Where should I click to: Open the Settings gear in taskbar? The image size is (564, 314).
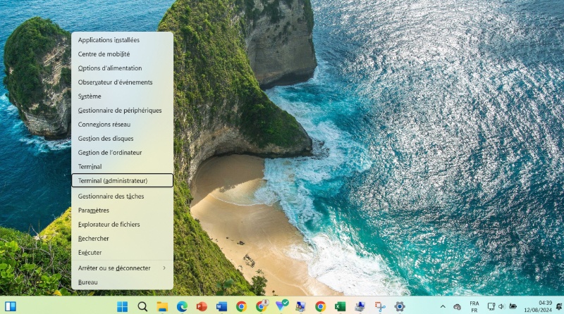[399, 306]
